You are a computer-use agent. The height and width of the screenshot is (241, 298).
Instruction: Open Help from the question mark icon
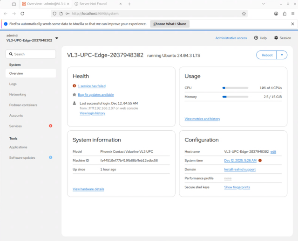[260, 38]
